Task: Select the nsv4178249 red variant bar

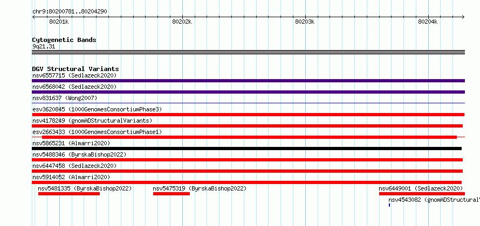Action: point(248,126)
